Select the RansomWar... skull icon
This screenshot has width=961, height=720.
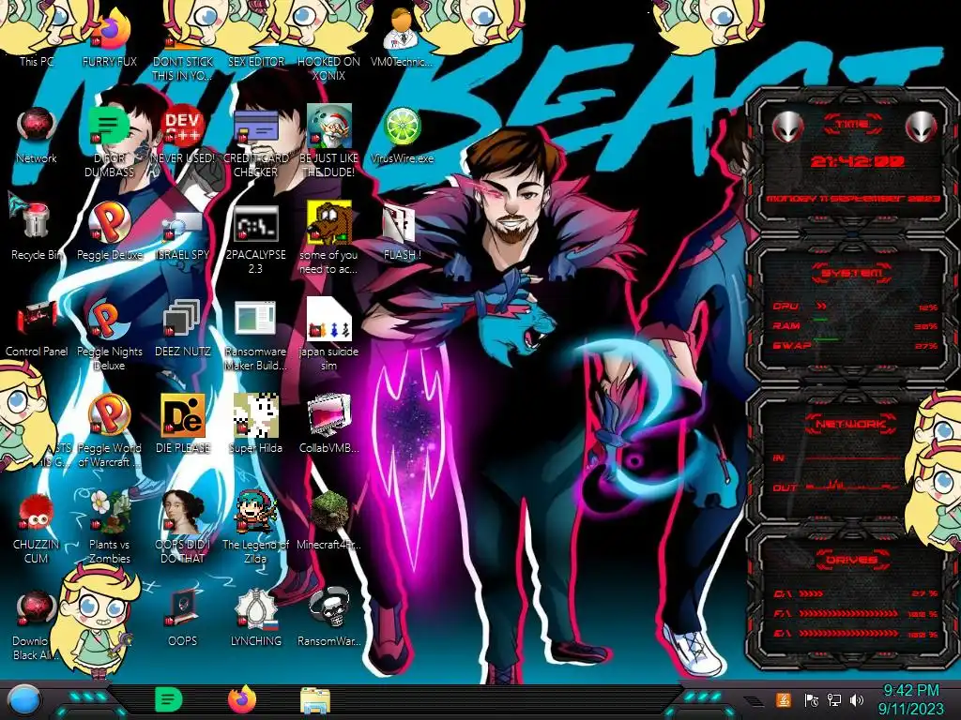coord(328,617)
